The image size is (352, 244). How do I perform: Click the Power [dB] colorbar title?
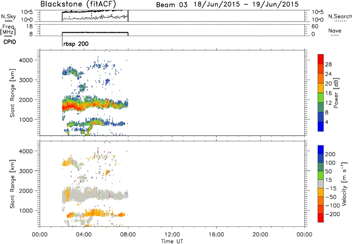pos(336,93)
